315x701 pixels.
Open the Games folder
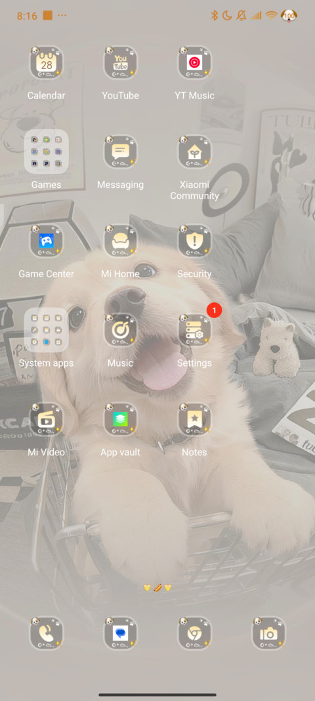(47, 151)
